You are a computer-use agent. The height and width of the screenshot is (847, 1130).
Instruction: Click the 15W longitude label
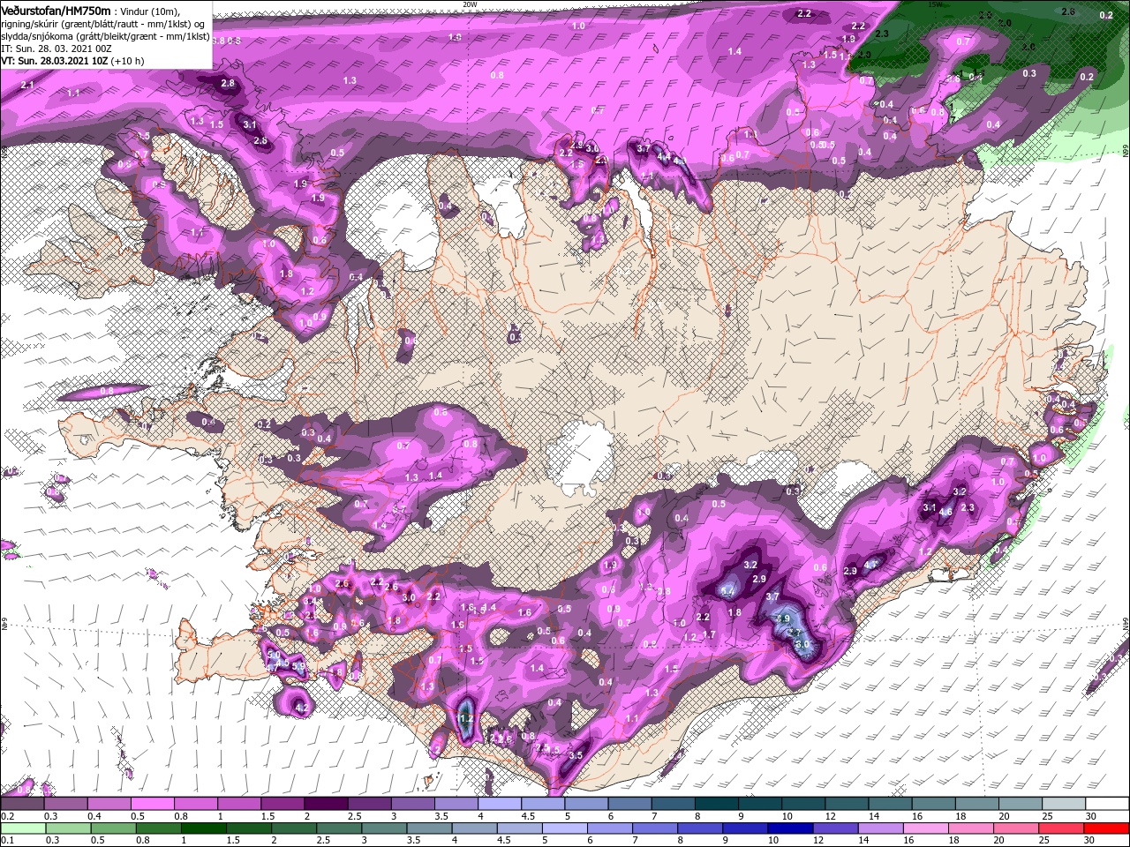(936, 4)
